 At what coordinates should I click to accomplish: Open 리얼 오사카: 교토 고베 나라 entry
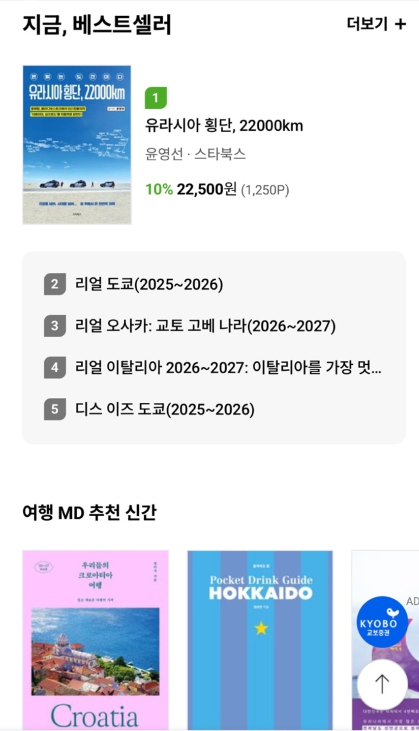pyautogui.click(x=205, y=326)
